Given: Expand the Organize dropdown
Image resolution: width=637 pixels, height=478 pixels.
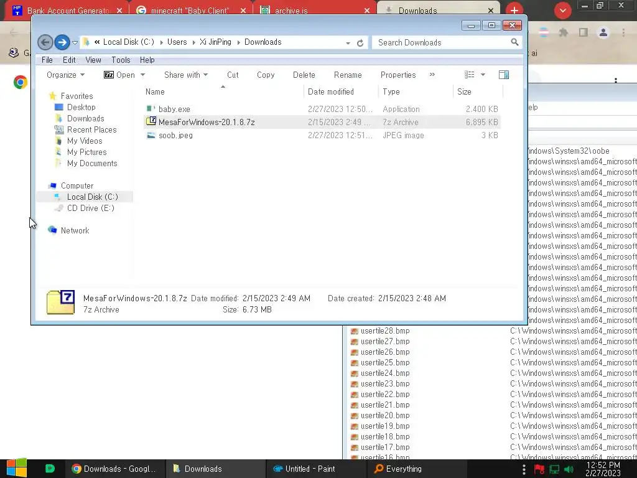Looking at the screenshot, I should [65, 75].
